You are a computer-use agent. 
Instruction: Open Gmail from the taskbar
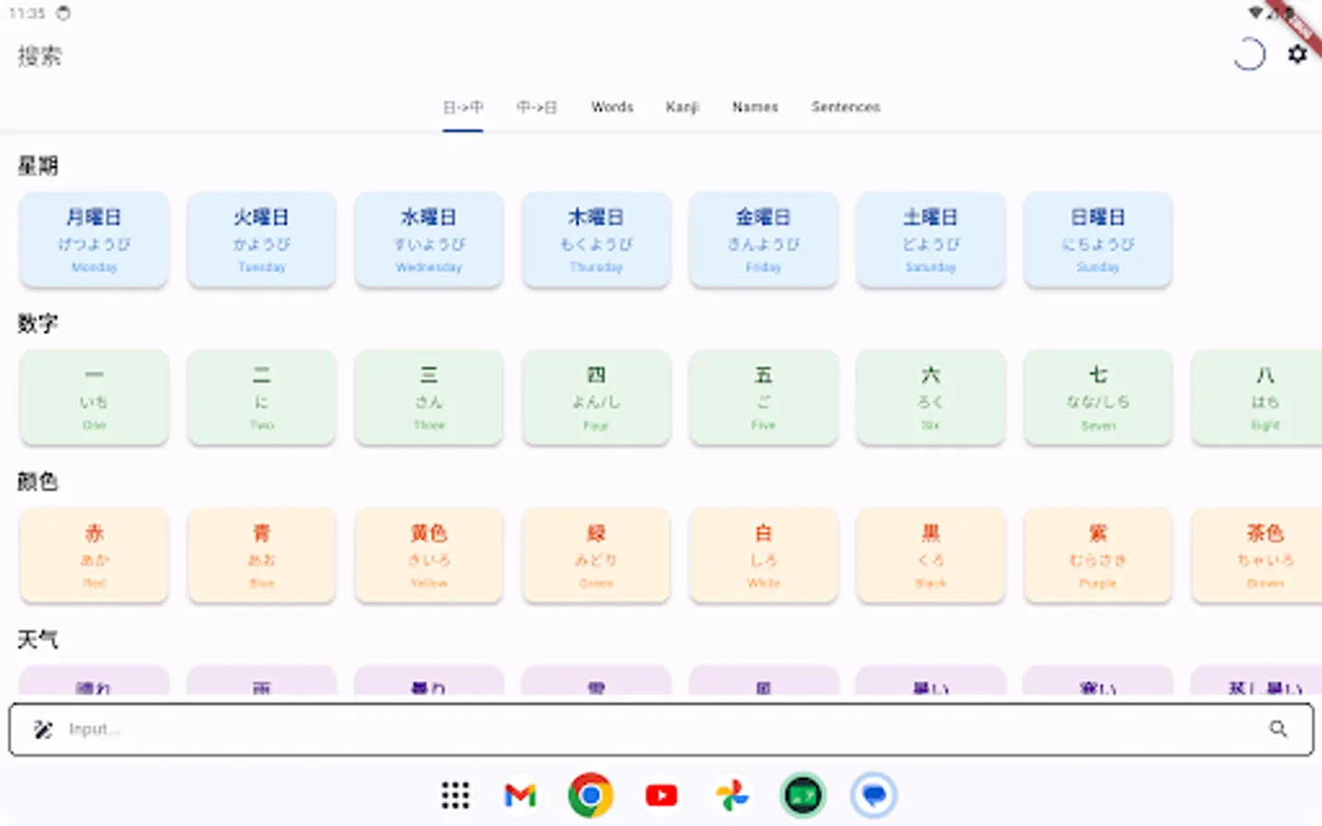520,796
